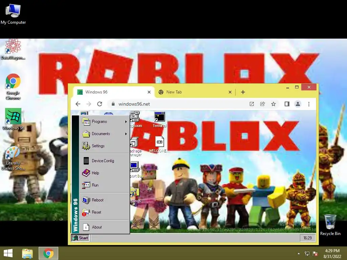Screen dimensions: 347x260
Task: Open the Terminal icon on Windows 96 desktop
Action: [x=160, y=120]
